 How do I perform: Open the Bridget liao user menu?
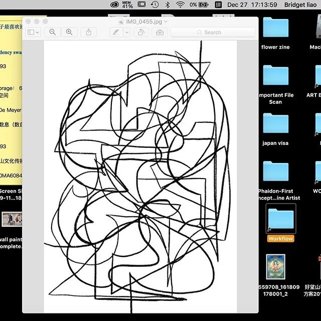coord(300,5)
